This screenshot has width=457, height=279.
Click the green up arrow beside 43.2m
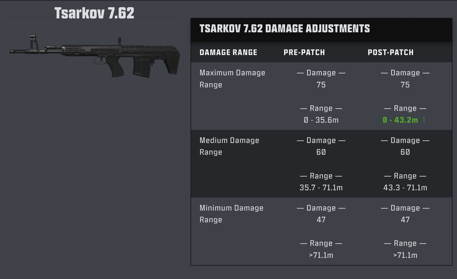point(424,120)
